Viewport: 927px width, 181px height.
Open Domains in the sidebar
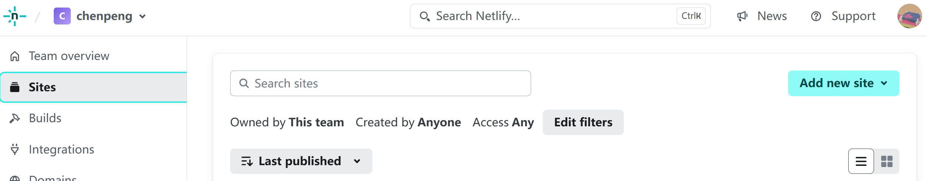[53, 178]
